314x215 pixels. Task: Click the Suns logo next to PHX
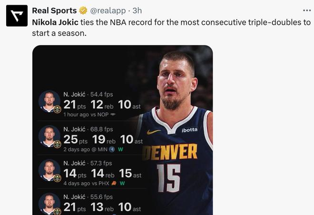(x=114, y=183)
